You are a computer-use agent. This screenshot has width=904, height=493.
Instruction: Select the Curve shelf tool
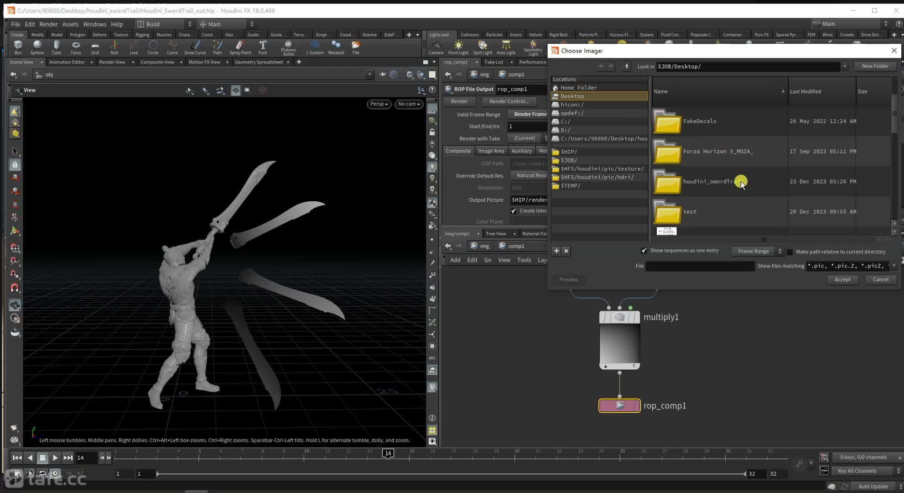[x=172, y=47]
